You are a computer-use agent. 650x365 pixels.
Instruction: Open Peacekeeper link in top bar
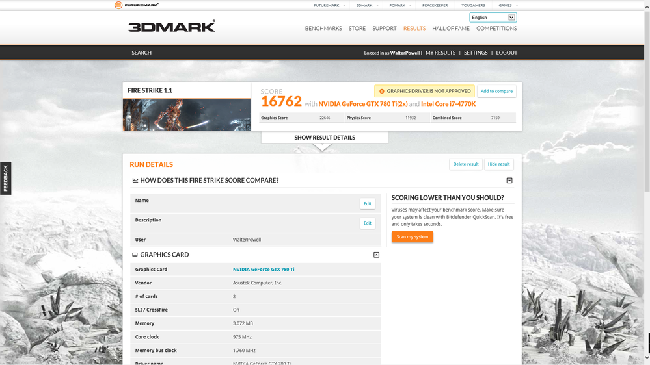(435, 5)
